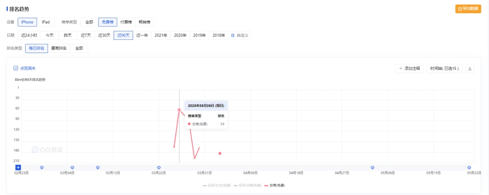
Task: Click isolated pink data point near rank 180
Action: tap(220, 153)
